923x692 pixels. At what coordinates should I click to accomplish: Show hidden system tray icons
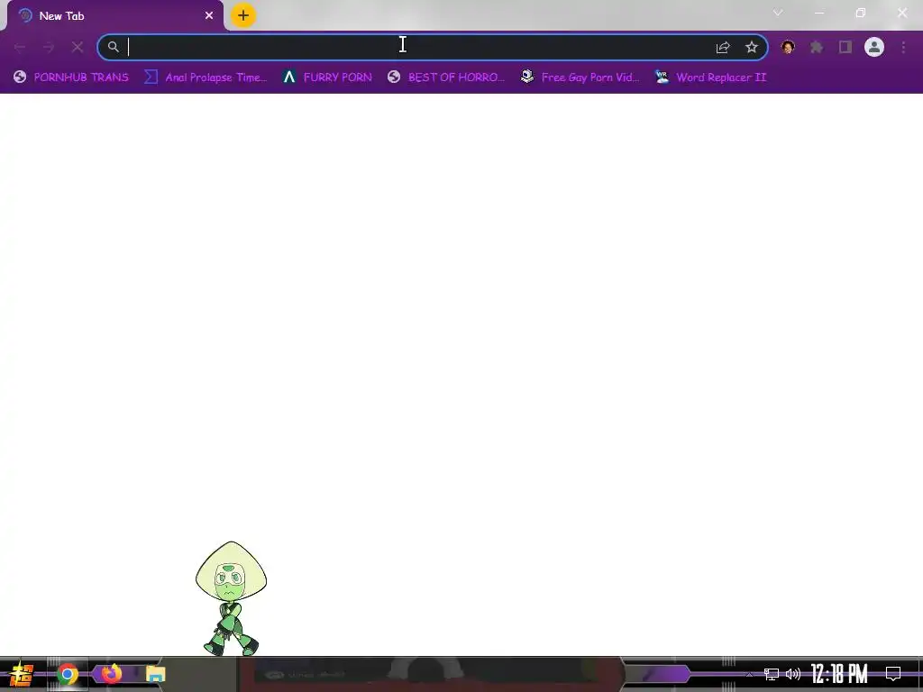click(x=749, y=674)
